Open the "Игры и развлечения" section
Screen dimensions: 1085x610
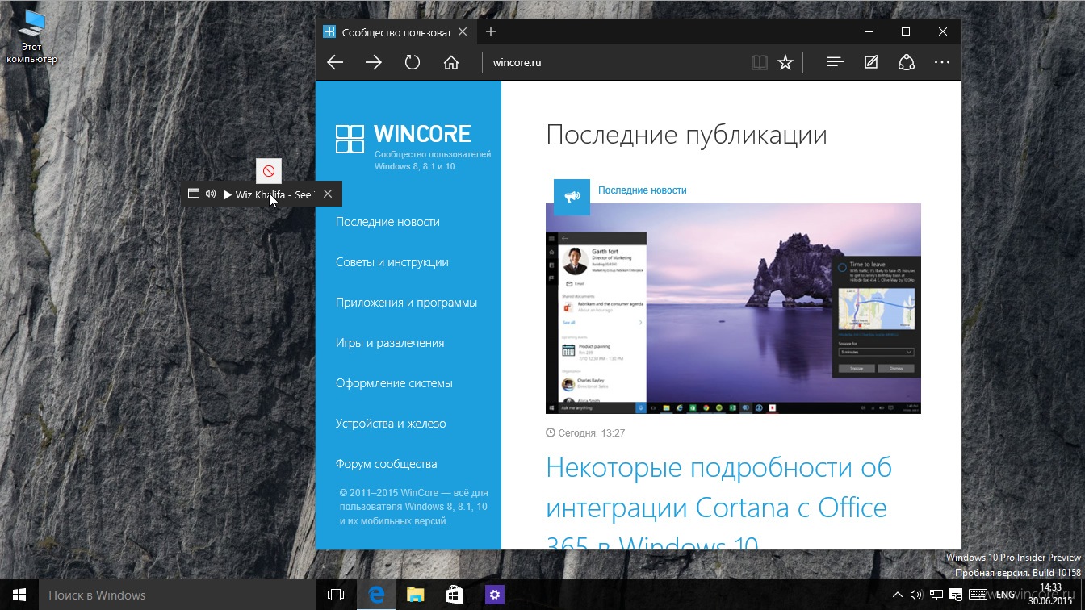(x=390, y=343)
